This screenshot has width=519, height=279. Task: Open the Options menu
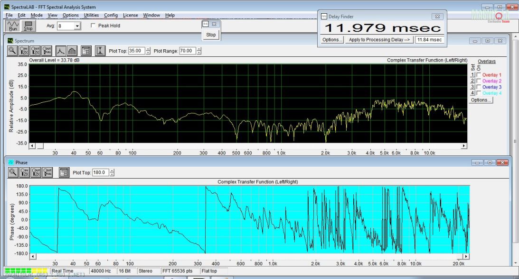click(70, 15)
